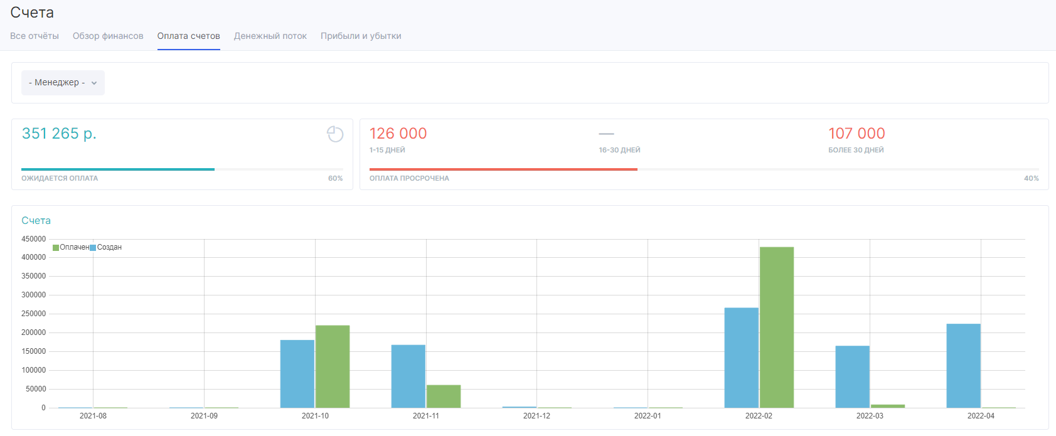Go to the Денежный поток tab
Screen dimensions: 1056x436
(x=270, y=36)
